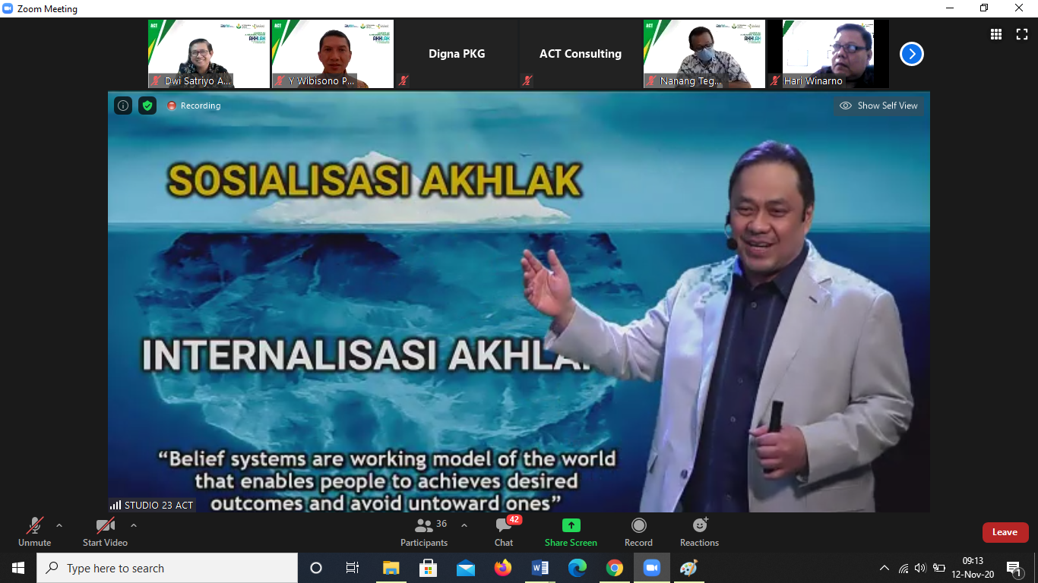Image resolution: width=1038 pixels, height=583 pixels.
Task: Open the Chat panel
Action: (504, 531)
